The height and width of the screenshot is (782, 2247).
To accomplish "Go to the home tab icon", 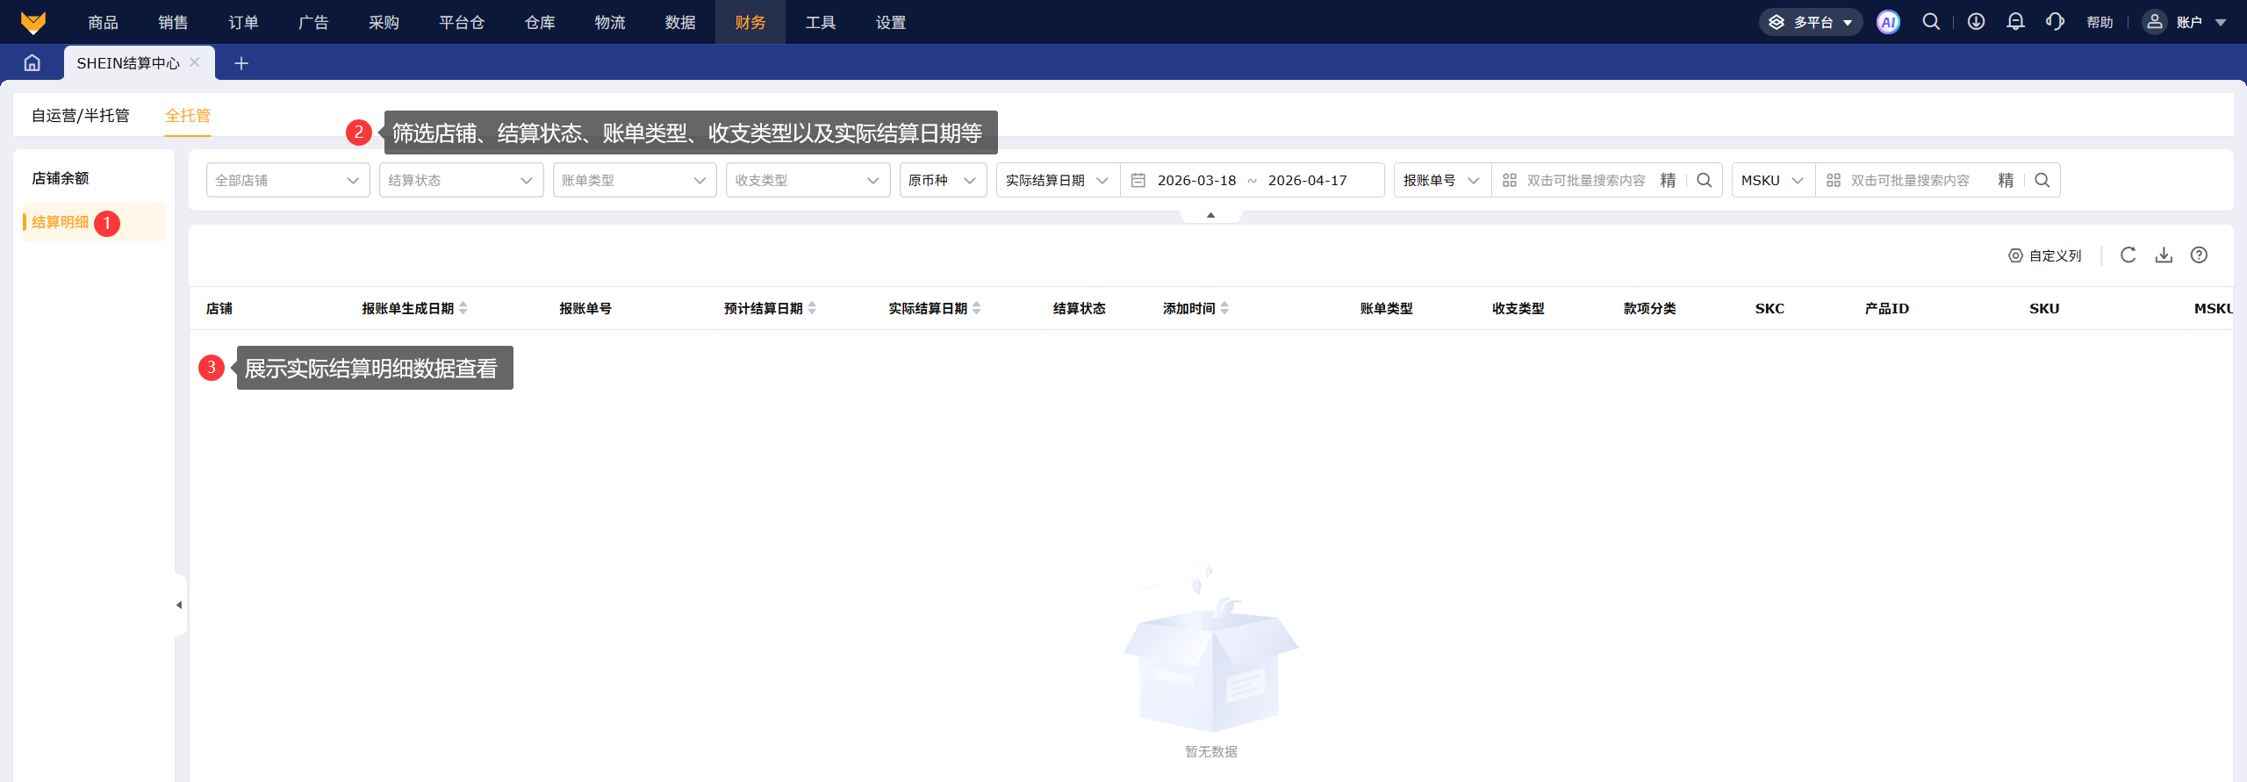I will point(32,63).
